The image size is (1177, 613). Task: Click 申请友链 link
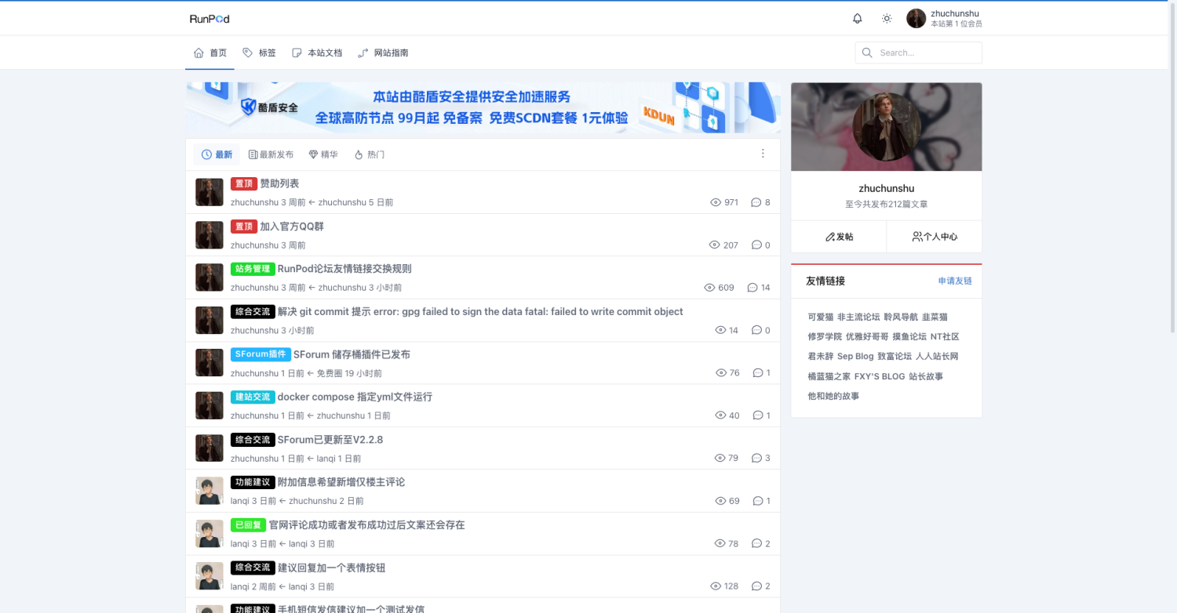(x=954, y=281)
